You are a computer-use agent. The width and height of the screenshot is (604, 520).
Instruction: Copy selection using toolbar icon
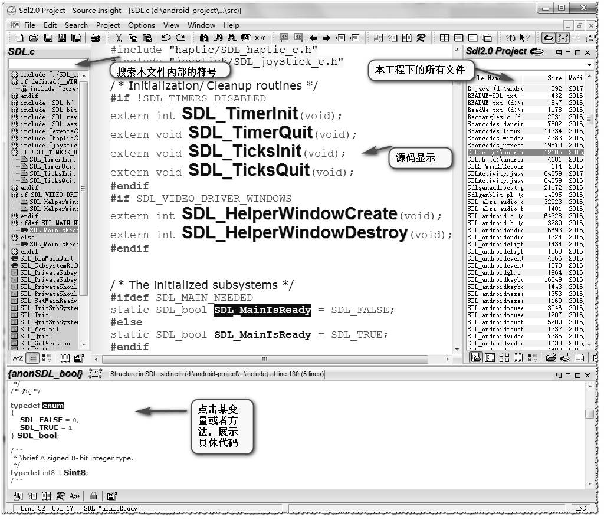(133, 38)
